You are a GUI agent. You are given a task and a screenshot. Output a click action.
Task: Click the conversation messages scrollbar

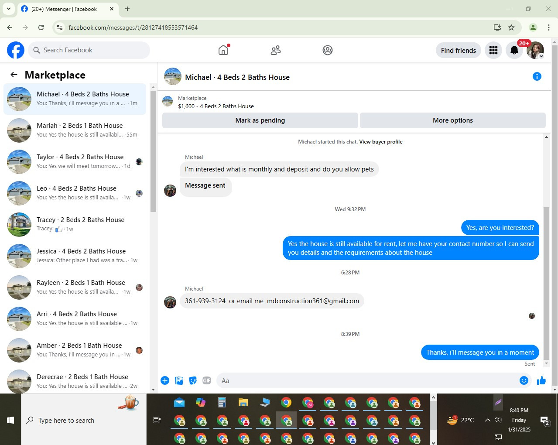pyautogui.click(x=546, y=284)
